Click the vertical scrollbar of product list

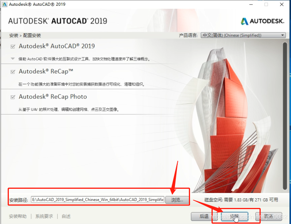point(285,116)
